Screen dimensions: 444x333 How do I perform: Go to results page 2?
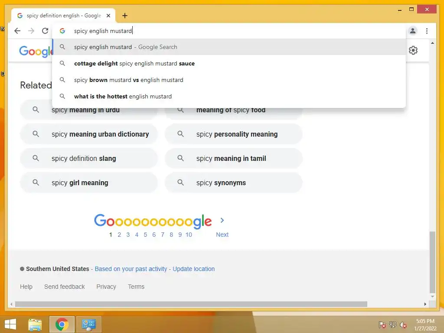pos(119,235)
